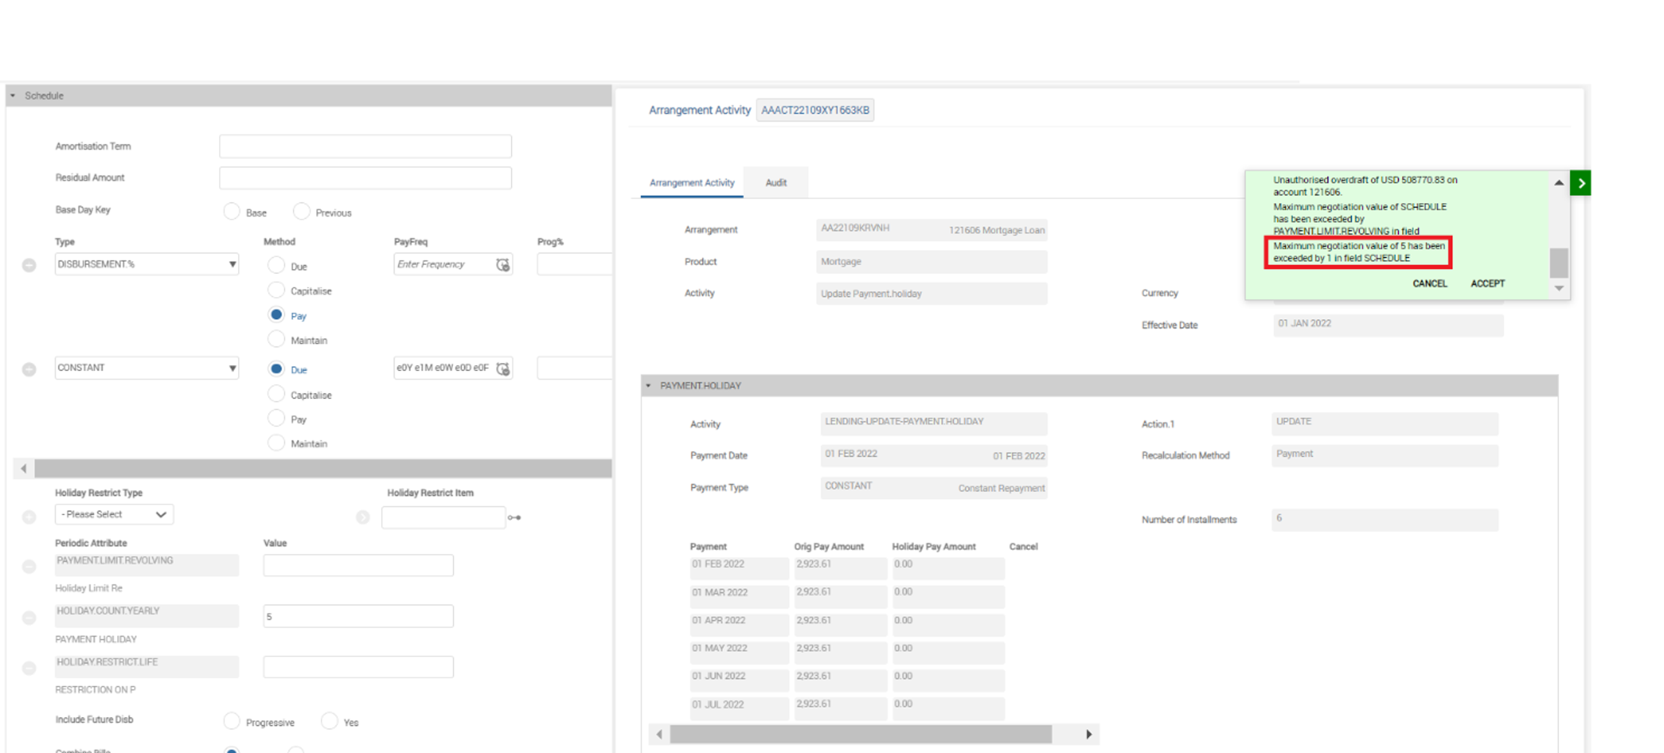Remove the CONSTANT type row
Viewport: 1664px width, 753px height.
[29, 370]
